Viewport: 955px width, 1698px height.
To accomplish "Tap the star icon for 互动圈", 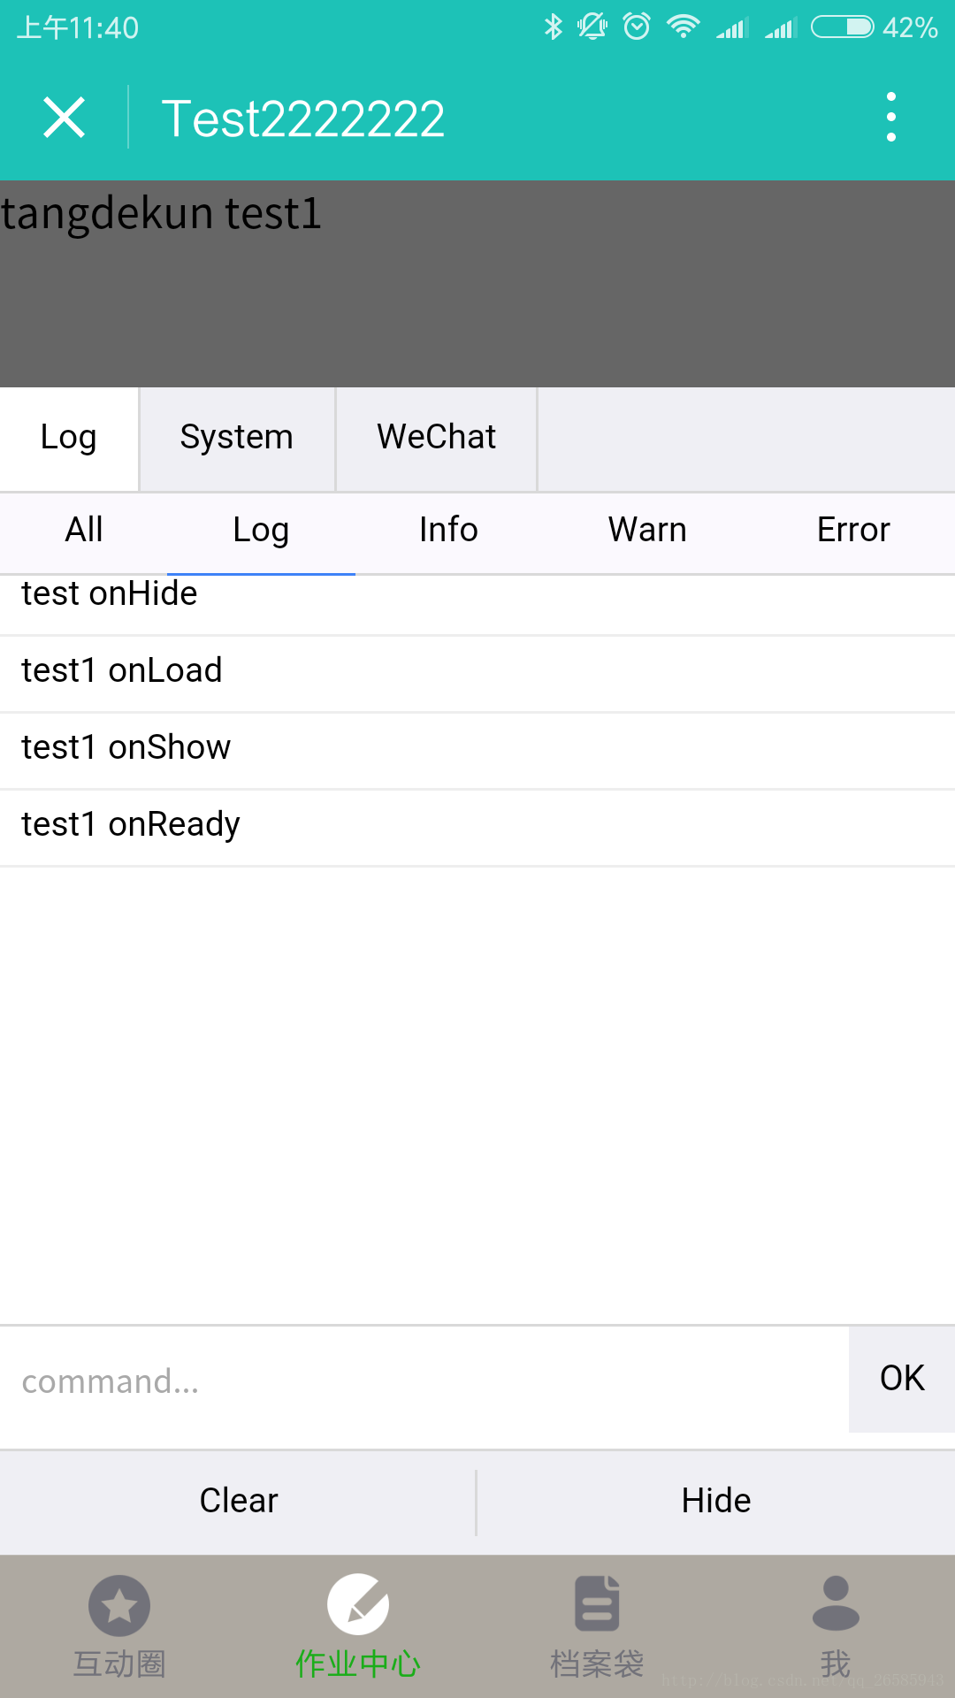I will (x=119, y=1605).
